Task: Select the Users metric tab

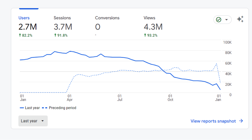Action: pos(24,18)
